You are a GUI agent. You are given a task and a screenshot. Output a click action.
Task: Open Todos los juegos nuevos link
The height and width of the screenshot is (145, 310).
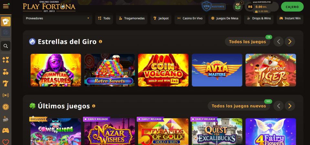coord(239,106)
